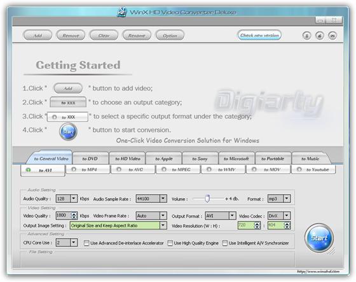Switch to the to Apple tab
This screenshot has width=356, height=282.
point(164,159)
